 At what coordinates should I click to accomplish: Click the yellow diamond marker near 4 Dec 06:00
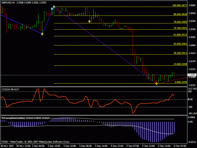click(x=89, y=21)
